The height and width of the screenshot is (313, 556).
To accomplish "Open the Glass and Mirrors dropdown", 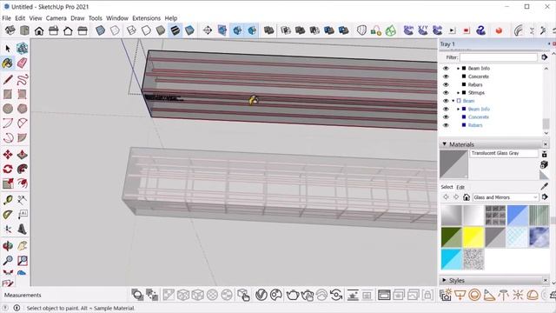I will tap(506, 197).
